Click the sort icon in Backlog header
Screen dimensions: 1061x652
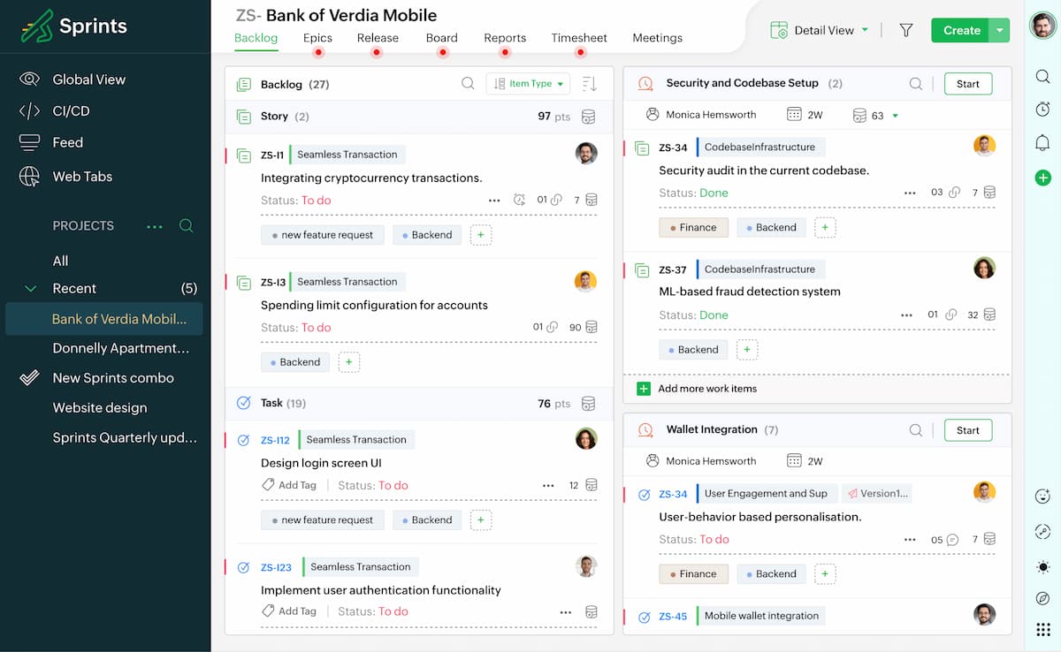(x=590, y=84)
